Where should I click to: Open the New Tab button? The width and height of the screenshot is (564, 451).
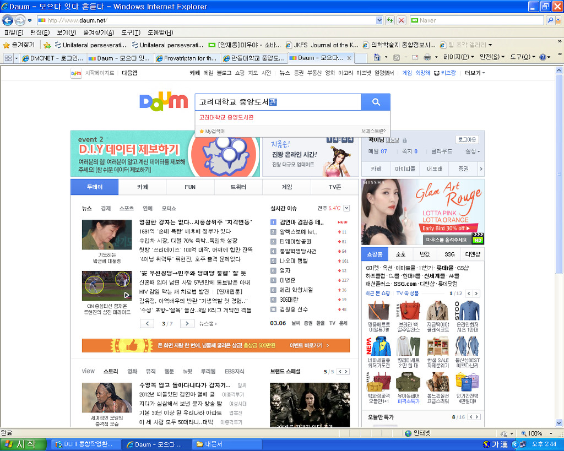point(361,58)
